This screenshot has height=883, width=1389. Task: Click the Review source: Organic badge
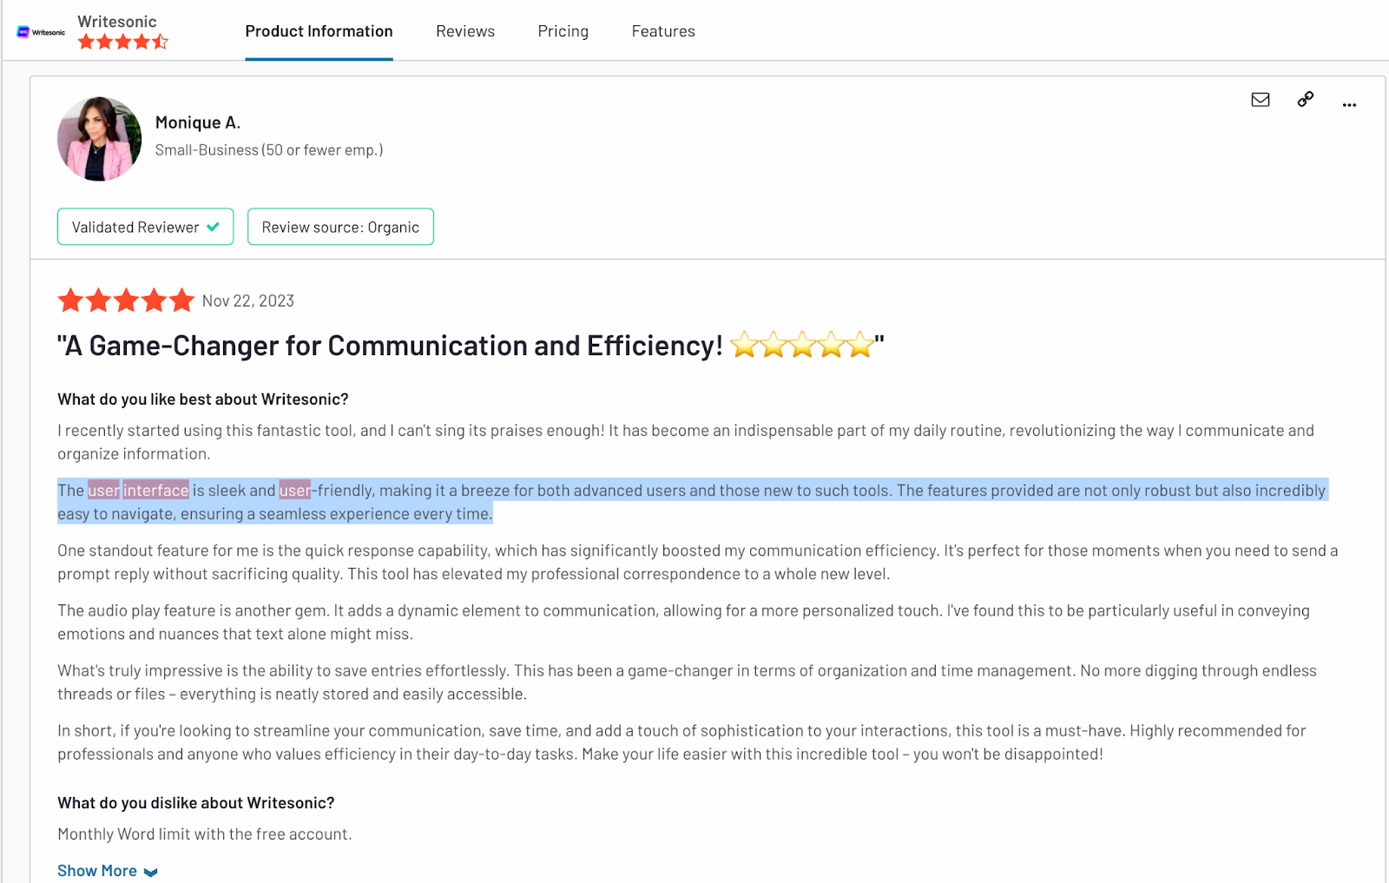(x=340, y=227)
